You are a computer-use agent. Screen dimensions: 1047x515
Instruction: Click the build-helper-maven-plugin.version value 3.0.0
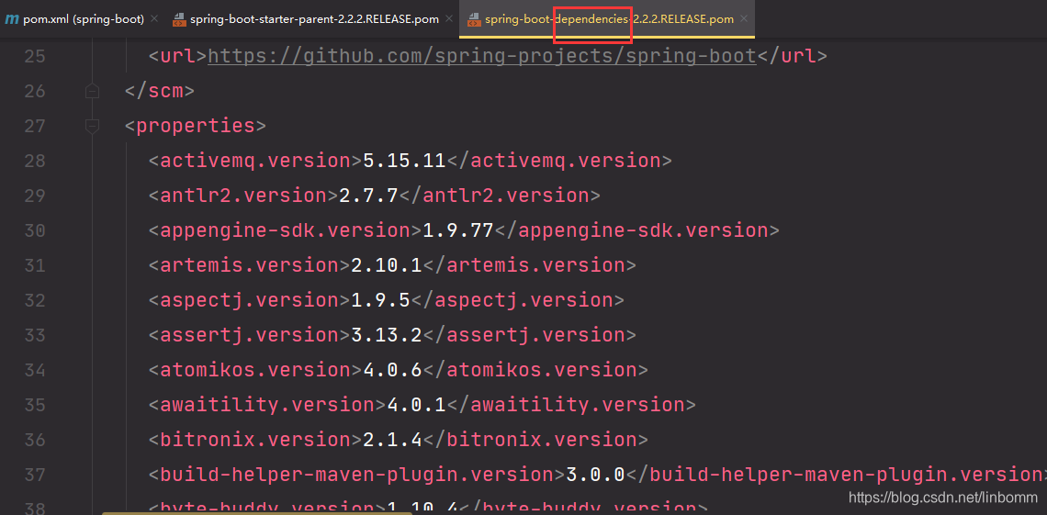596,475
